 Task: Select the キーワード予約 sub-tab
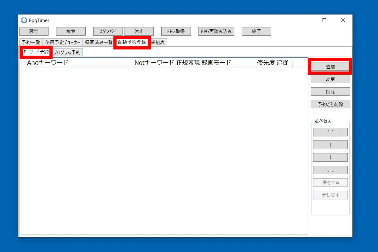36,52
